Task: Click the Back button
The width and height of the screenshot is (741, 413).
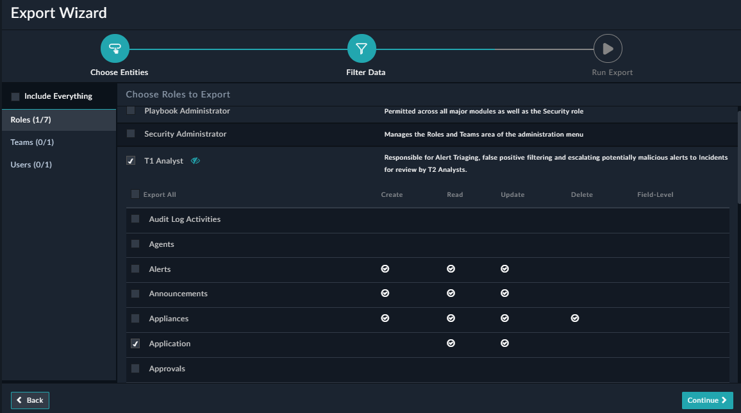Action: click(29, 400)
